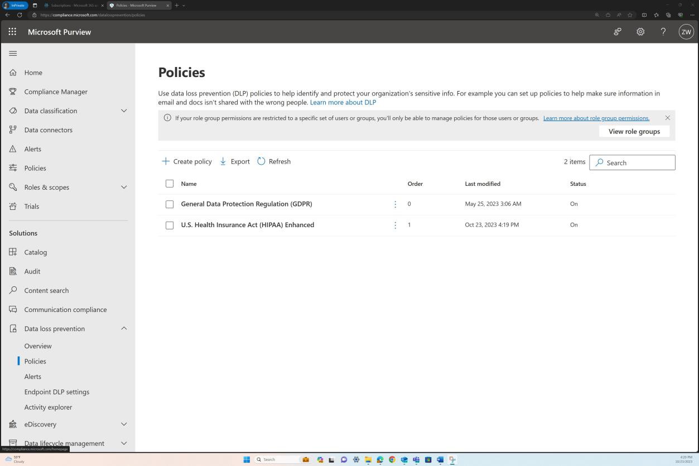
Task: Select all policies using the header checkbox
Action: coord(170,183)
